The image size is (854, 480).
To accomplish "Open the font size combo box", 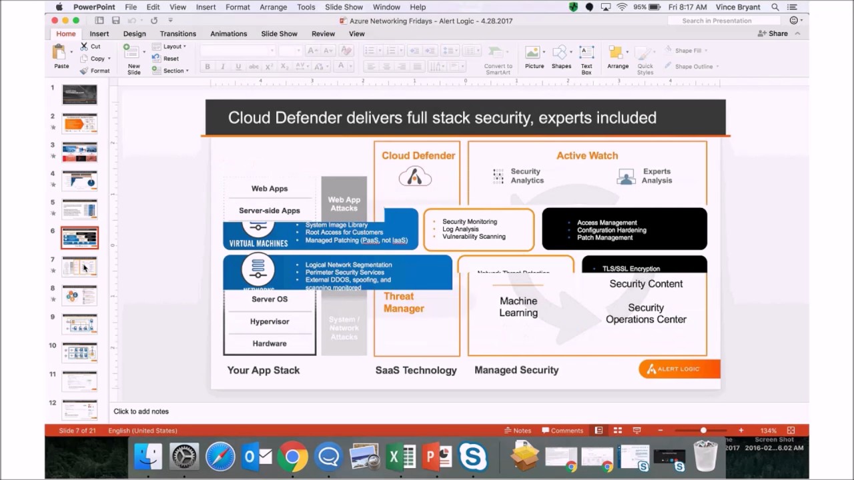I will pyautogui.click(x=290, y=51).
